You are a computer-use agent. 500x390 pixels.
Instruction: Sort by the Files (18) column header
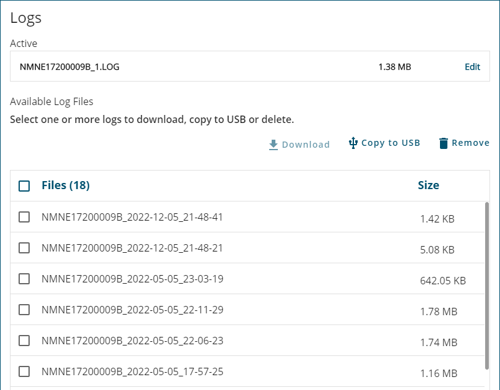(66, 185)
